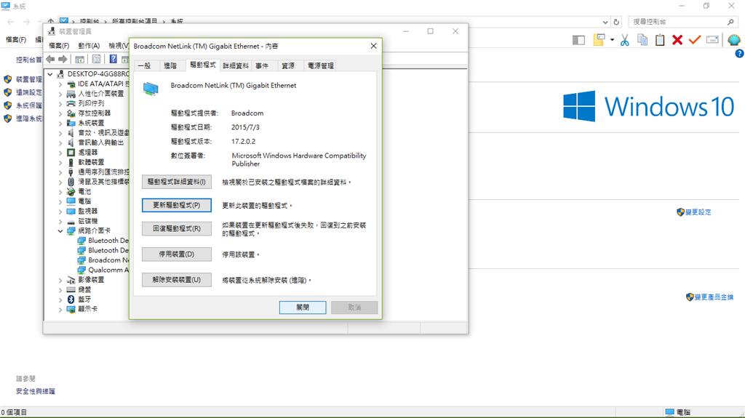Switch to the 進階 tab

(x=170, y=66)
